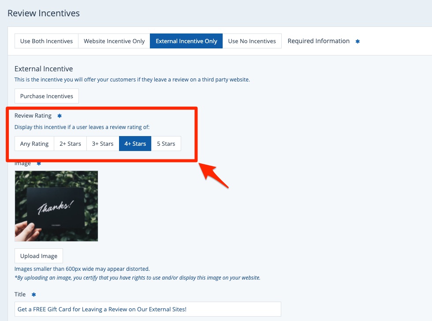Click the Review Incentives page heading
This screenshot has height=321, width=432.
pos(44,13)
